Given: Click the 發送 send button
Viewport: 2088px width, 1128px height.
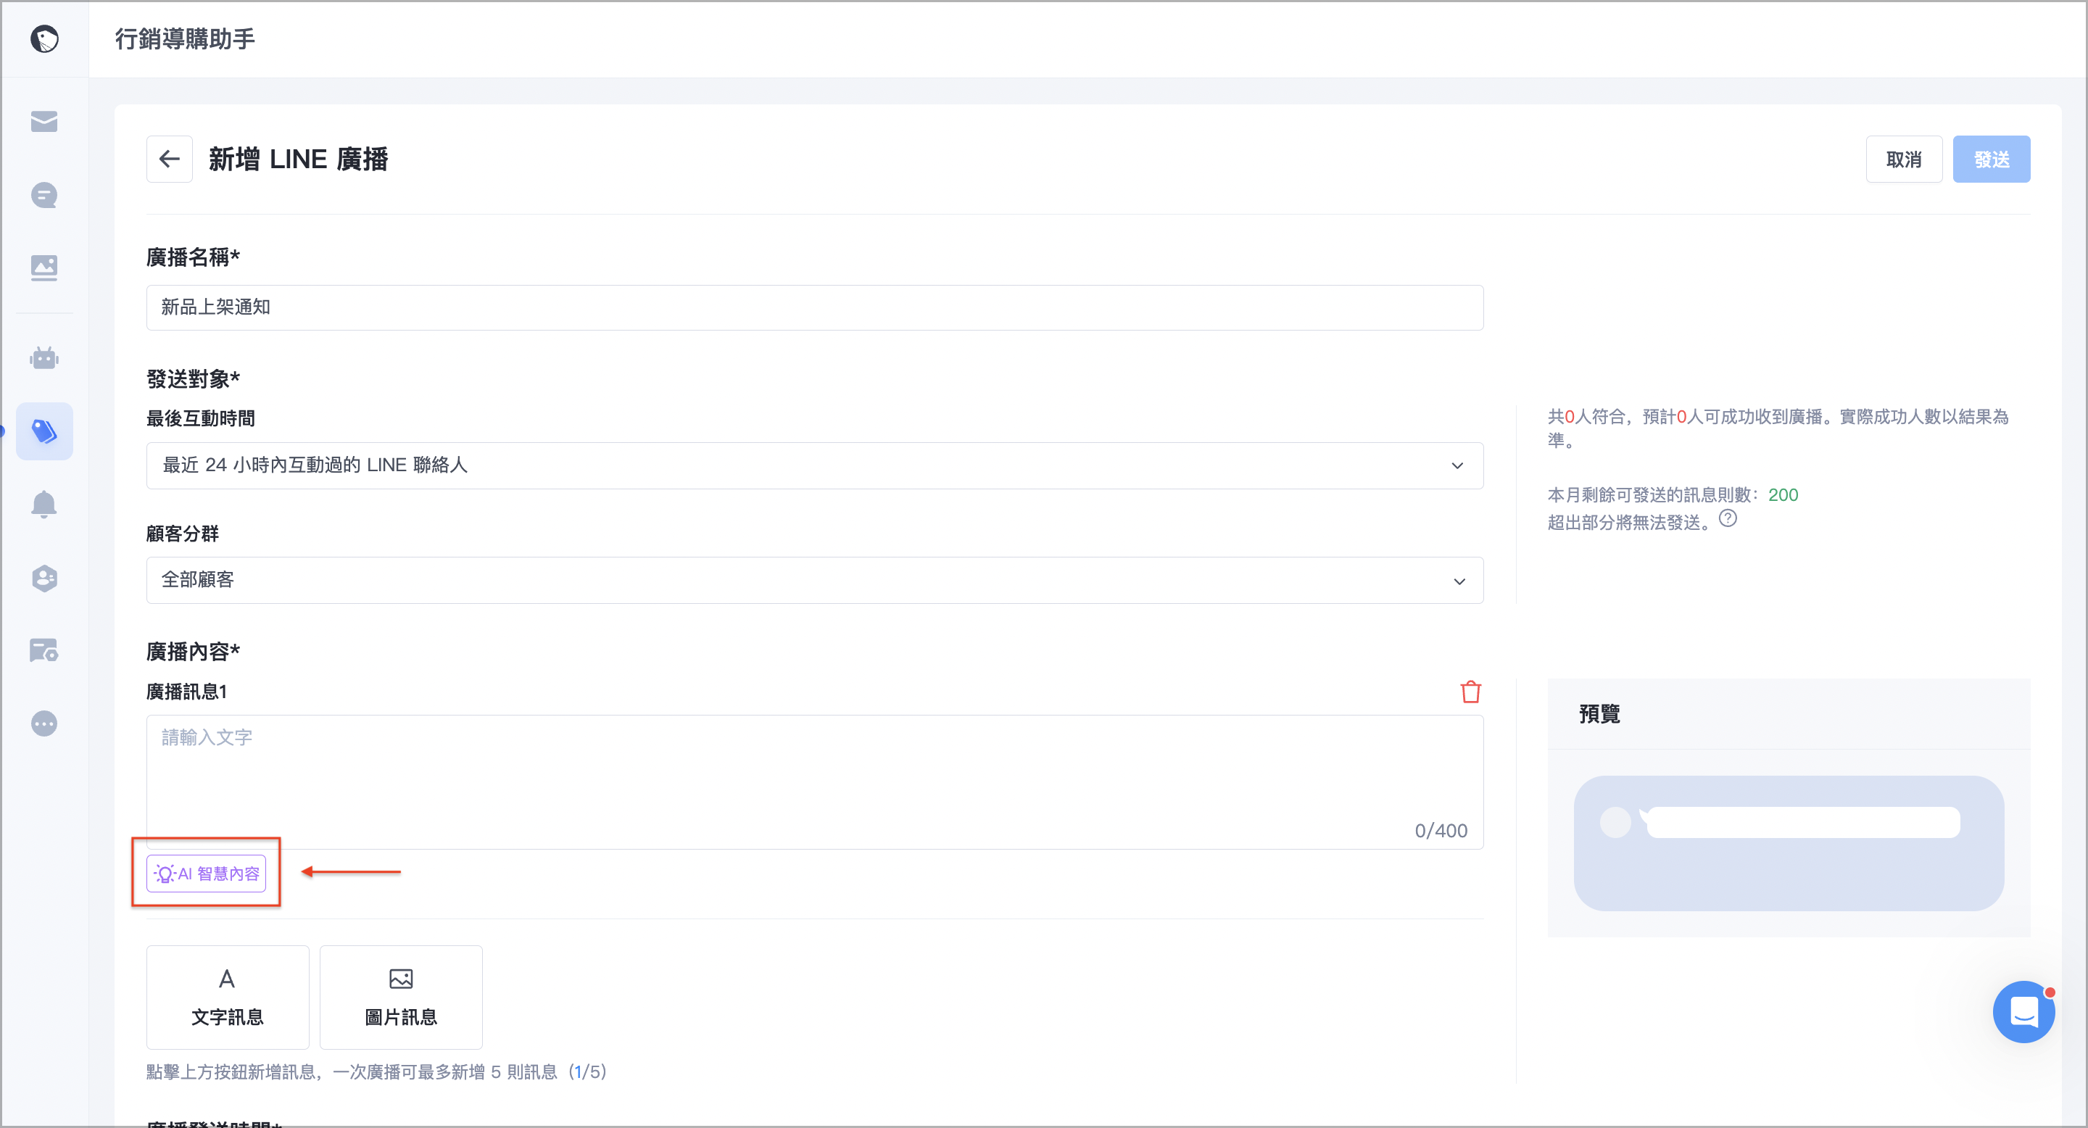Looking at the screenshot, I should tap(1991, 159).
